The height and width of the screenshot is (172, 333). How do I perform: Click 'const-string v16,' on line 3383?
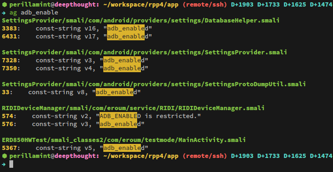(68, 29)
